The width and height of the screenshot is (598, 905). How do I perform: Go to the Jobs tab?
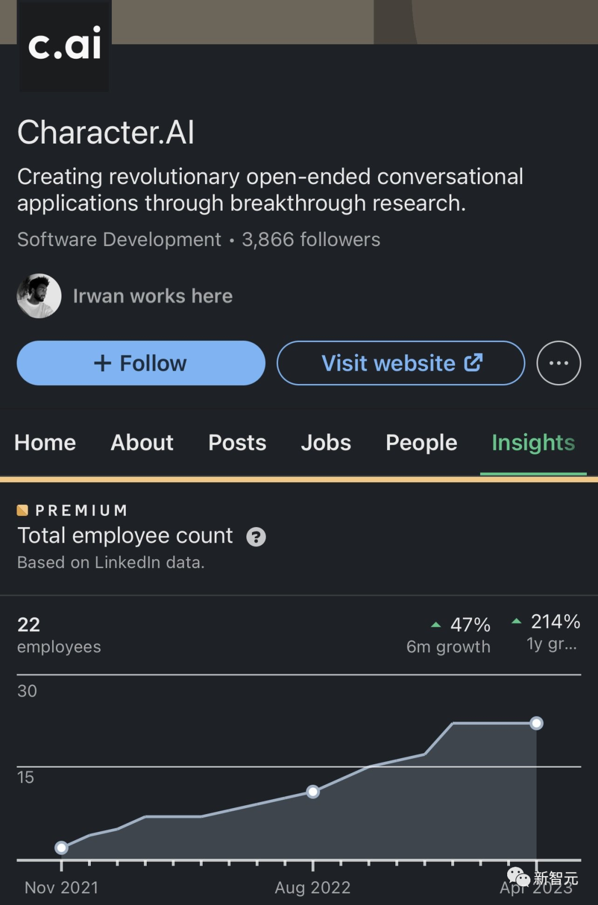pos(326,443)
